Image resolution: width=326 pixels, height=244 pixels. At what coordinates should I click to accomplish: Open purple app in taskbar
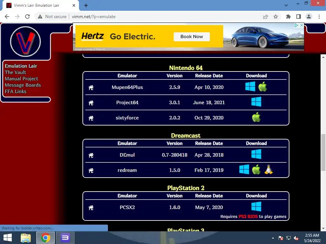tap(65, 238)
